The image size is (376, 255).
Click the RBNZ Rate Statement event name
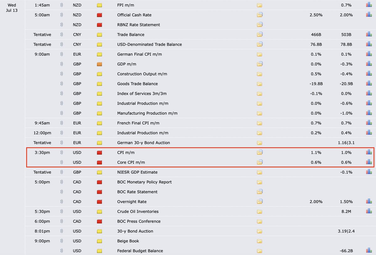tap(138, 25)
